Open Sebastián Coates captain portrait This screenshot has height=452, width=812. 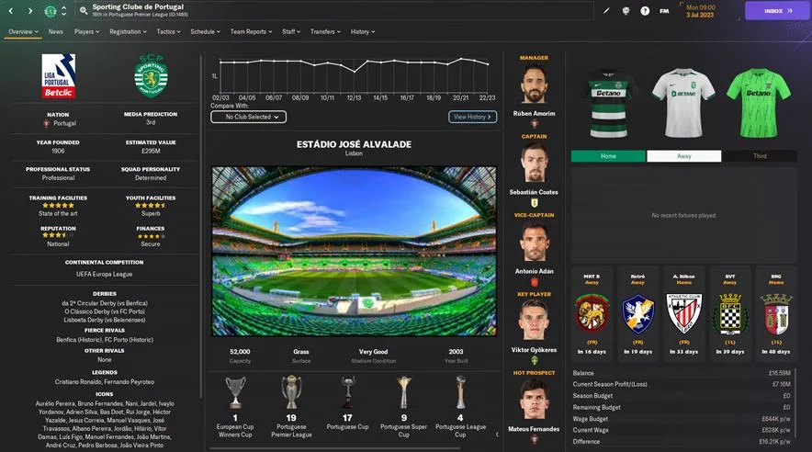click(x=534, y=164)
